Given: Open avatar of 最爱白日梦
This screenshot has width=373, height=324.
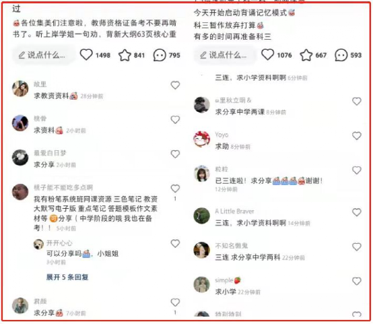Looking at the screenshot, I should [20, 157].
